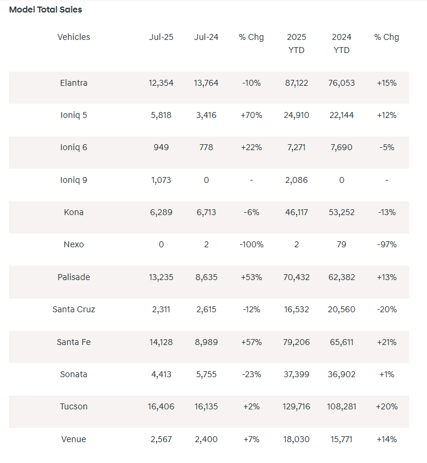Click the Palisade vehicle name
The height and width of the screenshot is (463, 427).
[74, 277]
